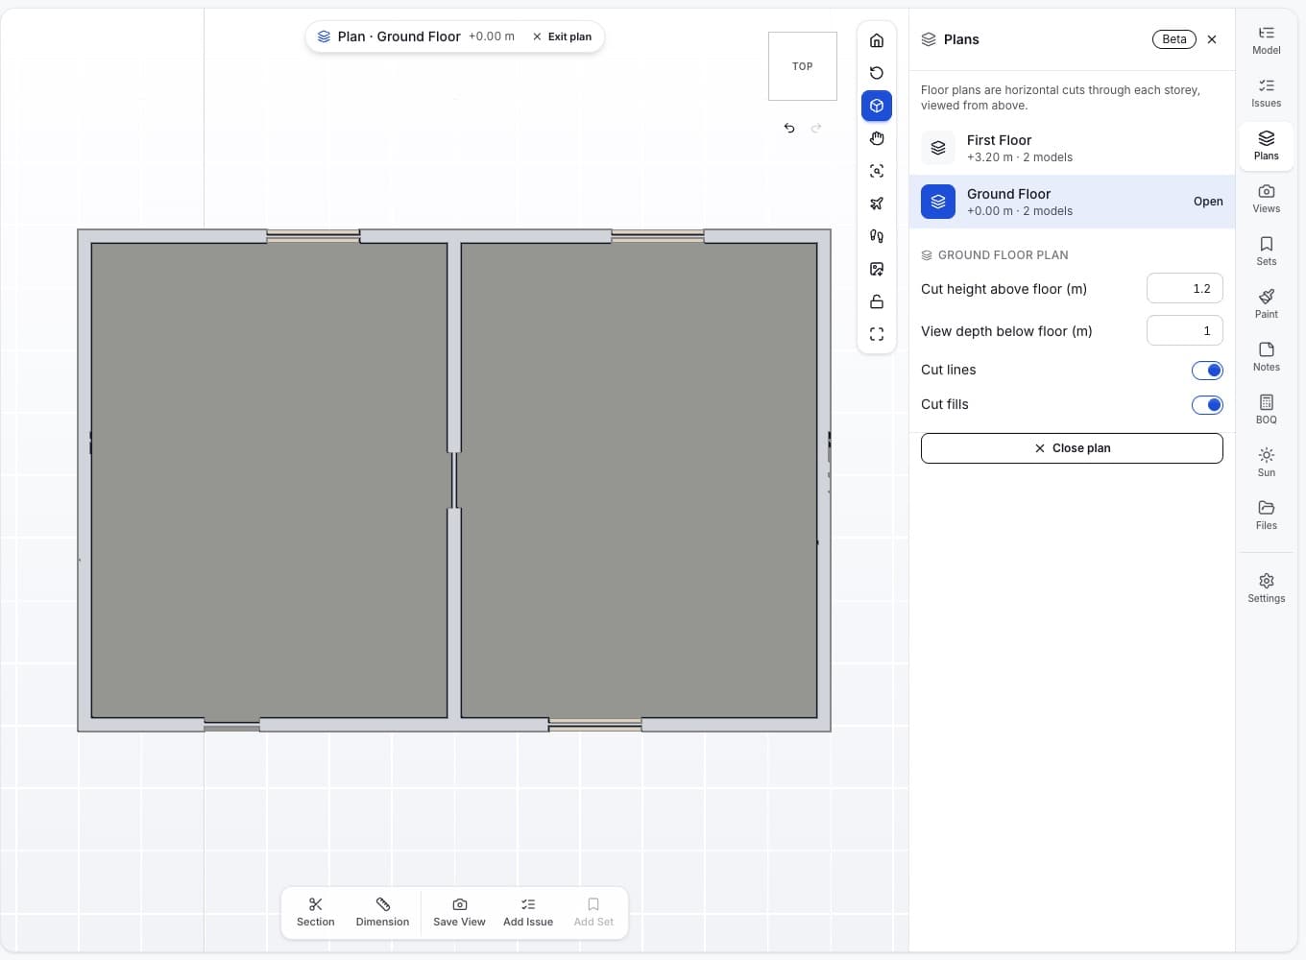Toggle the Cut fills switch
The image size is (1306, 960).
pos(1207,405)
